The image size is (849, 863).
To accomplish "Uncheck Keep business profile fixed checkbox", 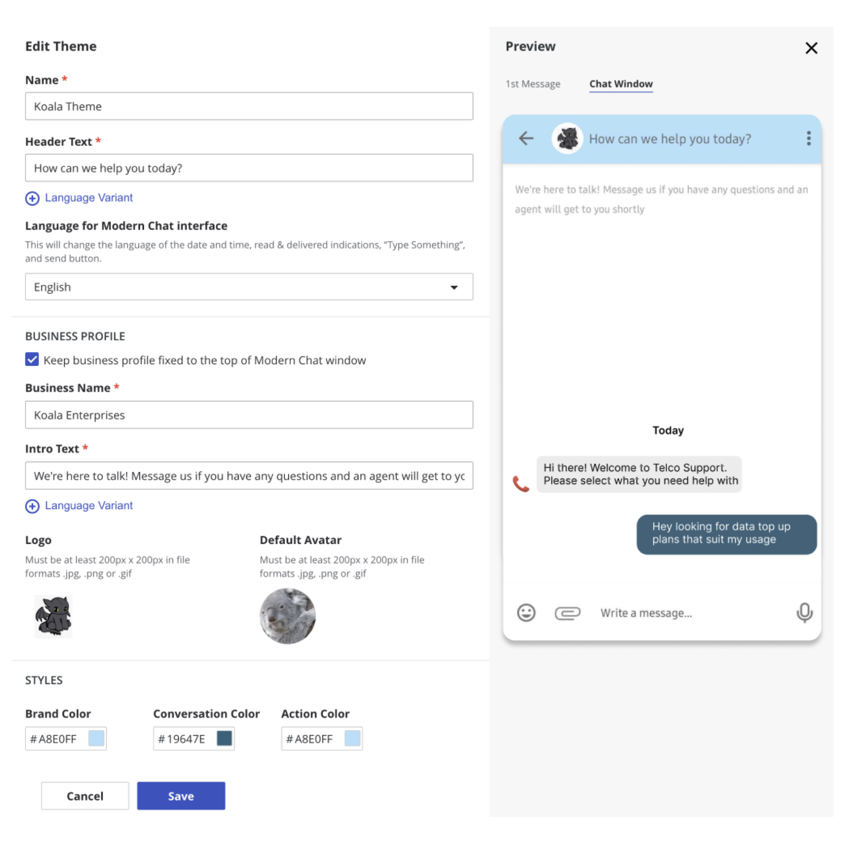I will click(32, 359).
